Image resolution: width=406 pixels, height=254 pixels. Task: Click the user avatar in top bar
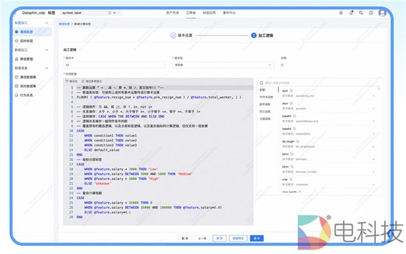(x=382, y=12)
